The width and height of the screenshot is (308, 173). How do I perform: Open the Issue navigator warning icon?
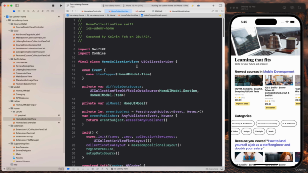tap(33, 11)
